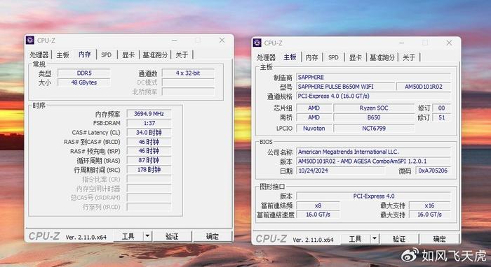
Task: Minimize the right CPU-Z window
Action: [401, 43]
